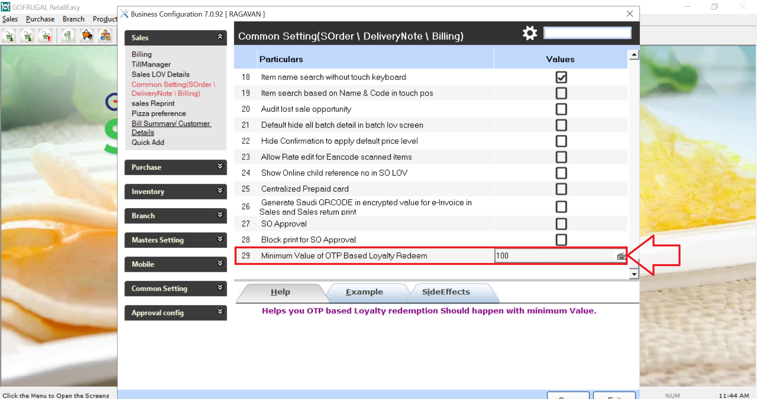
Task: Expand the Common Setting section at bottom
Action: coord(220,288)
